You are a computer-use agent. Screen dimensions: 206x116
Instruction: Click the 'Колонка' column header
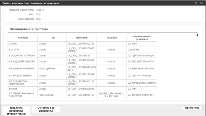[23, 38]
